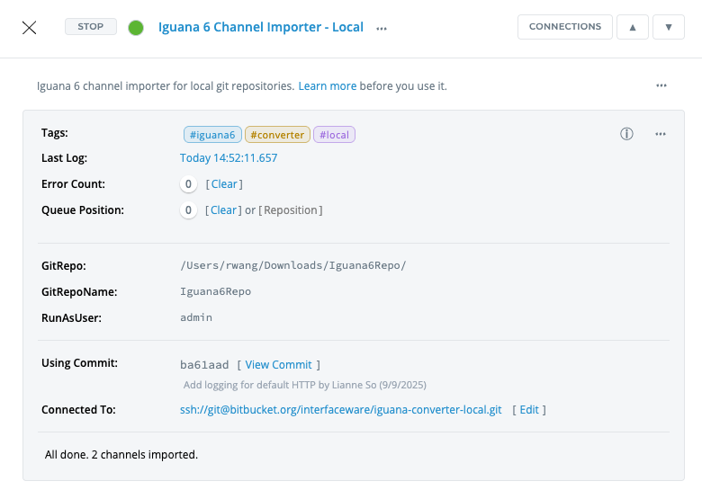Open the ellipsis menu beside channel title
Image resolution: width=702 pixels, height=499 pixels.
pyautogui.click(x=382, y=28)
